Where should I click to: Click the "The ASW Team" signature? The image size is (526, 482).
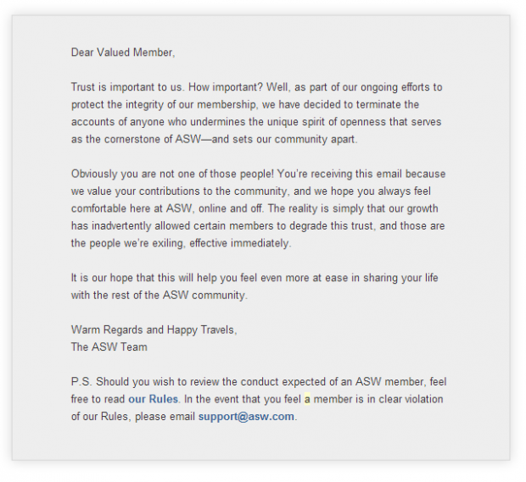109,347
